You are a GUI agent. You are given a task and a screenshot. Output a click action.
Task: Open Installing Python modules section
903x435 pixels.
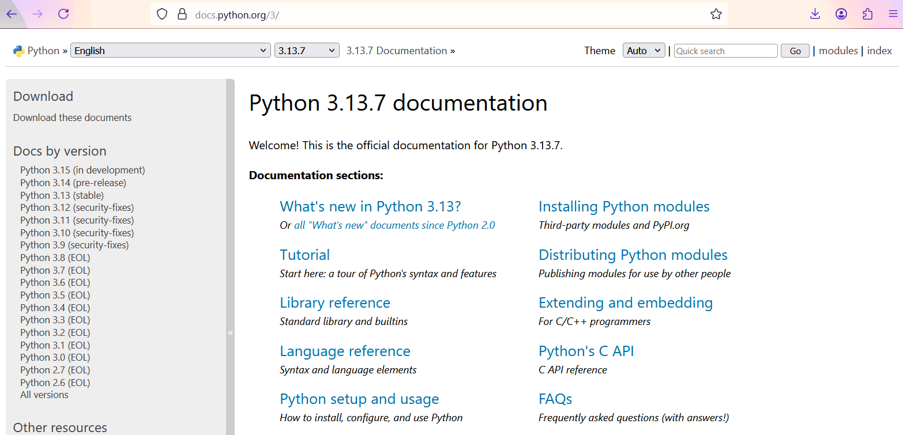(624, 206)
